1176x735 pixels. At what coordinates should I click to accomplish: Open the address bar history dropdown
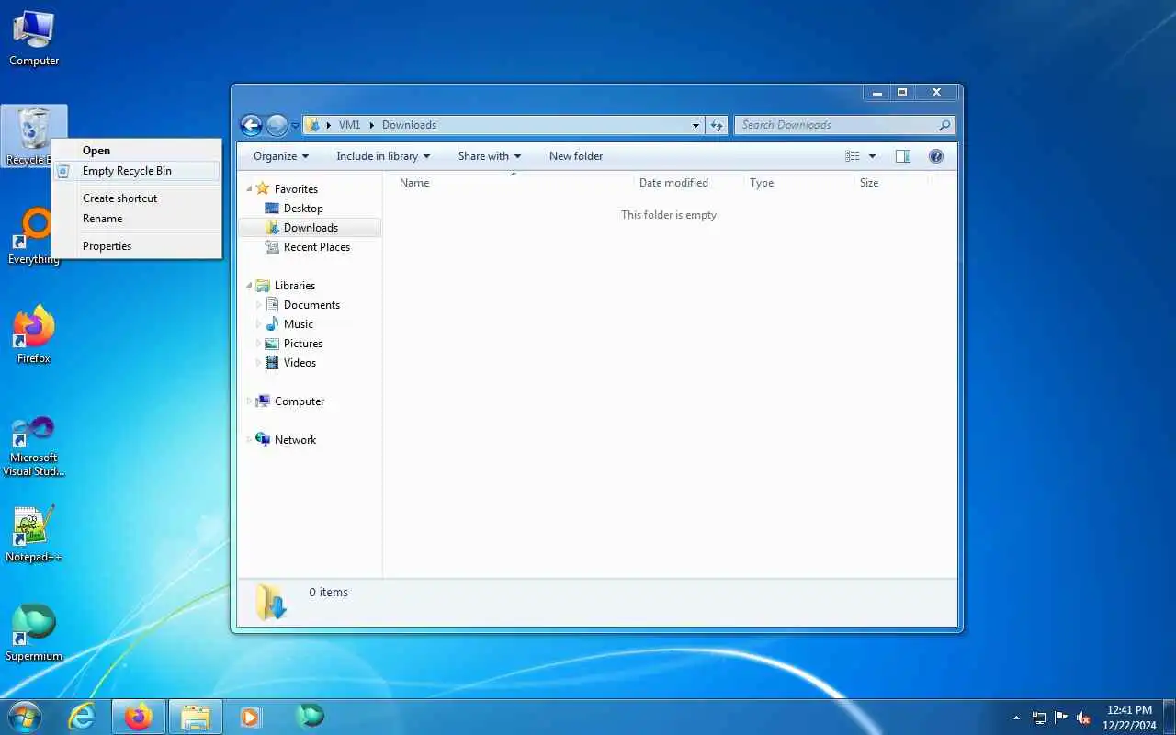click(695, 125)
